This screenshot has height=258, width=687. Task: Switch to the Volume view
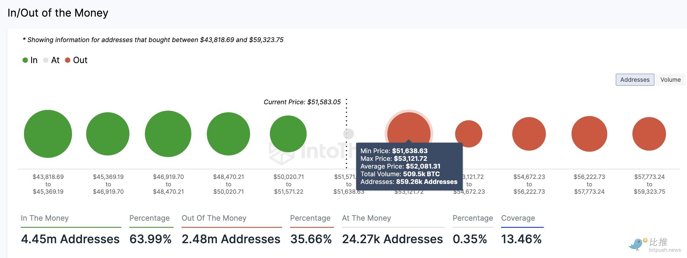670,80
